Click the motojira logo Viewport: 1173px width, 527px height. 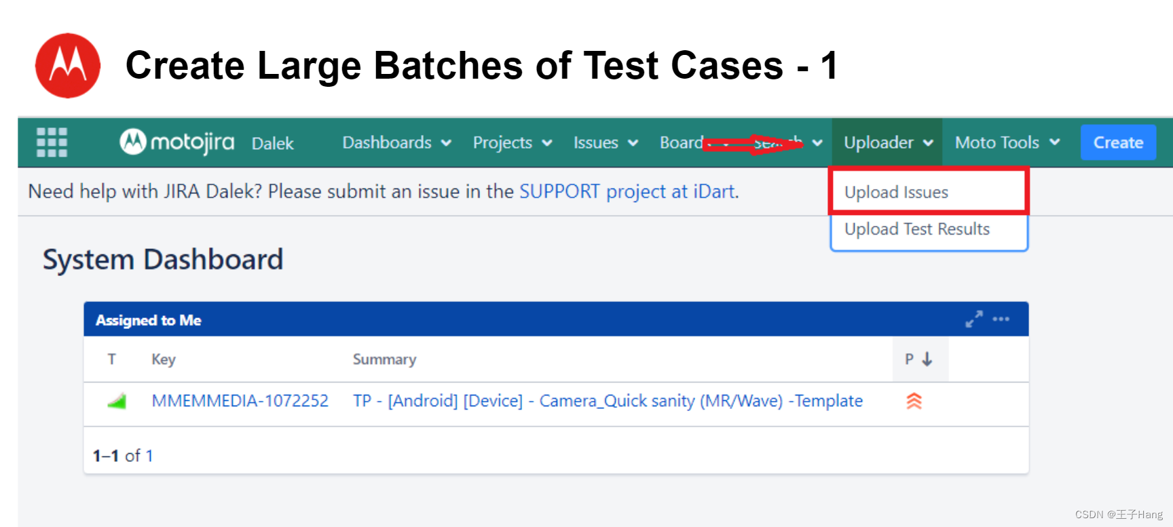pos(177,142)
